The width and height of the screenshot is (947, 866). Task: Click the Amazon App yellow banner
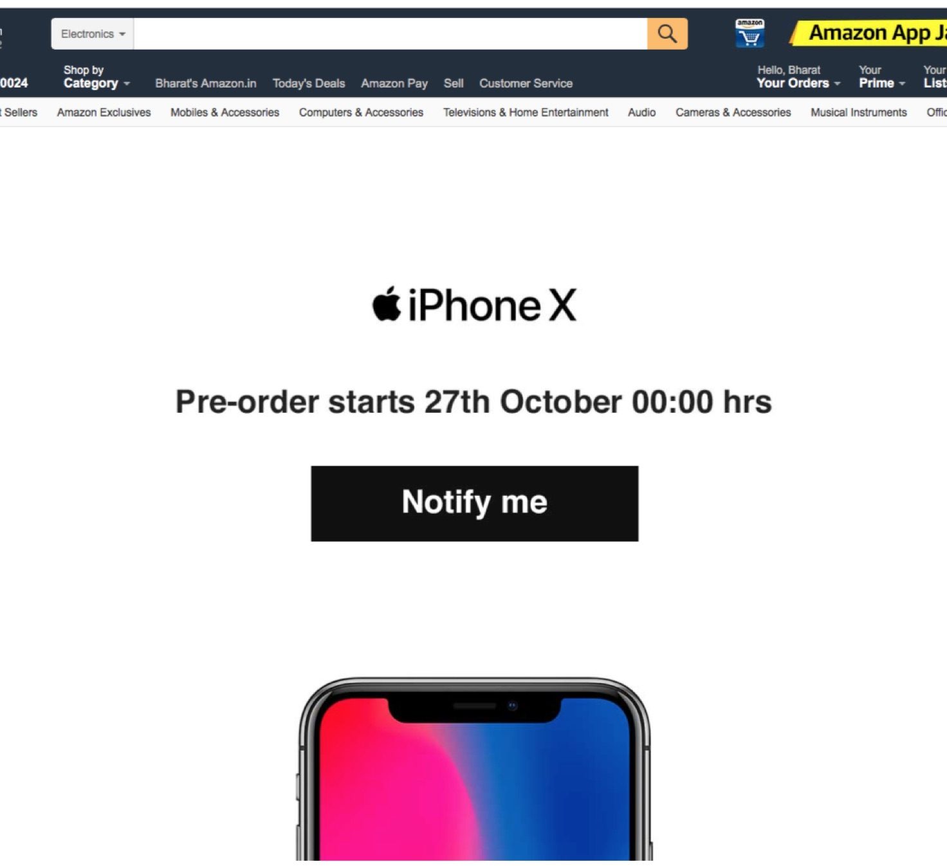[869, 33]
